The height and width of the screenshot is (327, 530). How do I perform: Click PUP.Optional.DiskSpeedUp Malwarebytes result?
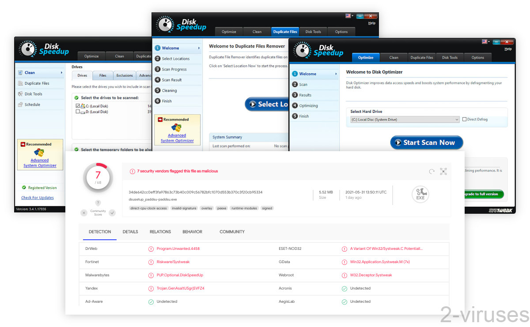pos(180,275)
